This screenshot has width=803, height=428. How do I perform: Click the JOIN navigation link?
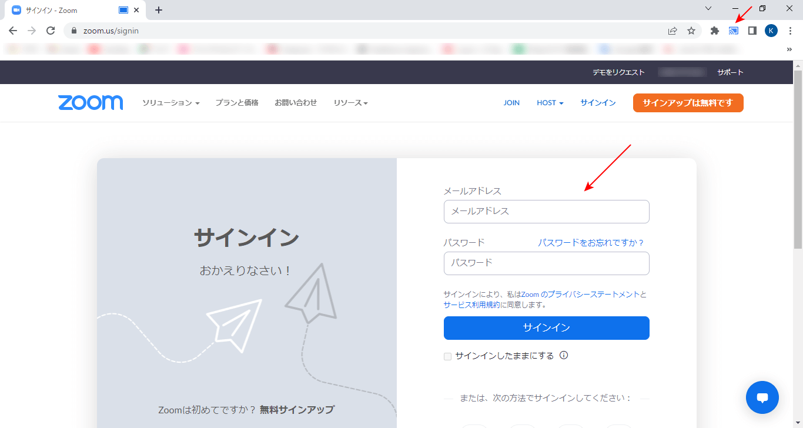coord(511,102)
